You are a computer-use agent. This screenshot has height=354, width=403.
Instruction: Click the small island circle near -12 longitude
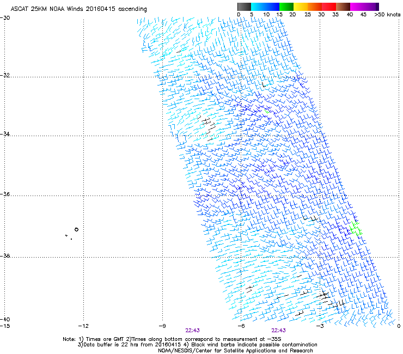click(76, 230)
